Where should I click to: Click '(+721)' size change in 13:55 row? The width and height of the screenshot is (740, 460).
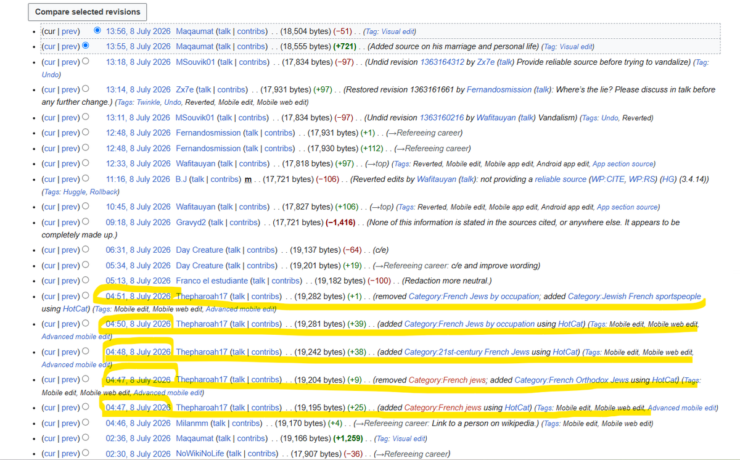click(346, 46)
